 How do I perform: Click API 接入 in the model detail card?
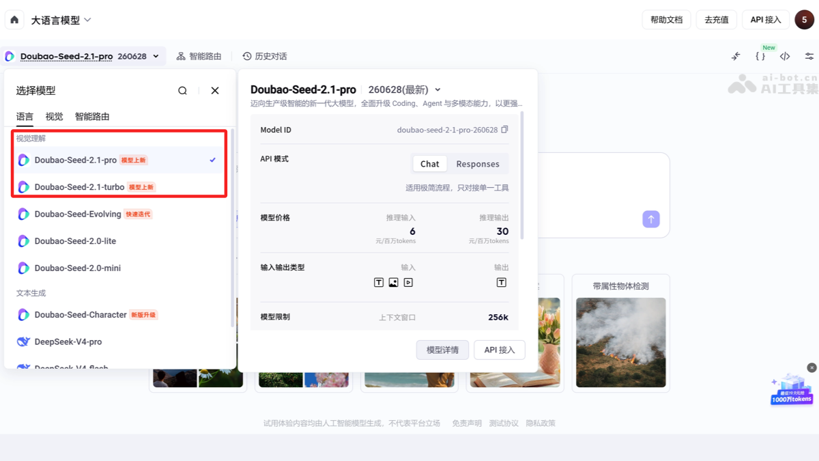pos(500,350)
